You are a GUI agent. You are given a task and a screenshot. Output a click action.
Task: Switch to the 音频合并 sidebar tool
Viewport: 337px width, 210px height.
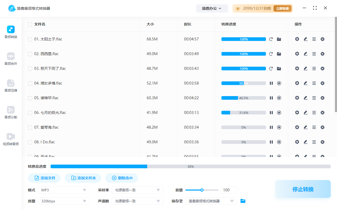click(11, 58)
